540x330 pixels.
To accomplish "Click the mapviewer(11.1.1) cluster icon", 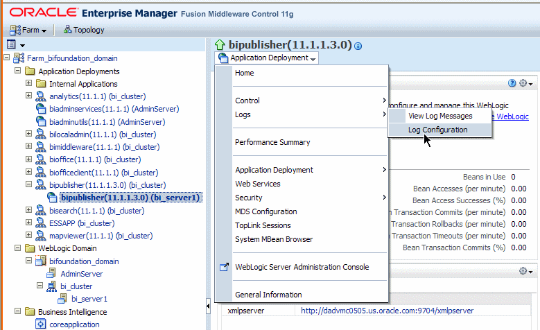I will pos(41,235).
